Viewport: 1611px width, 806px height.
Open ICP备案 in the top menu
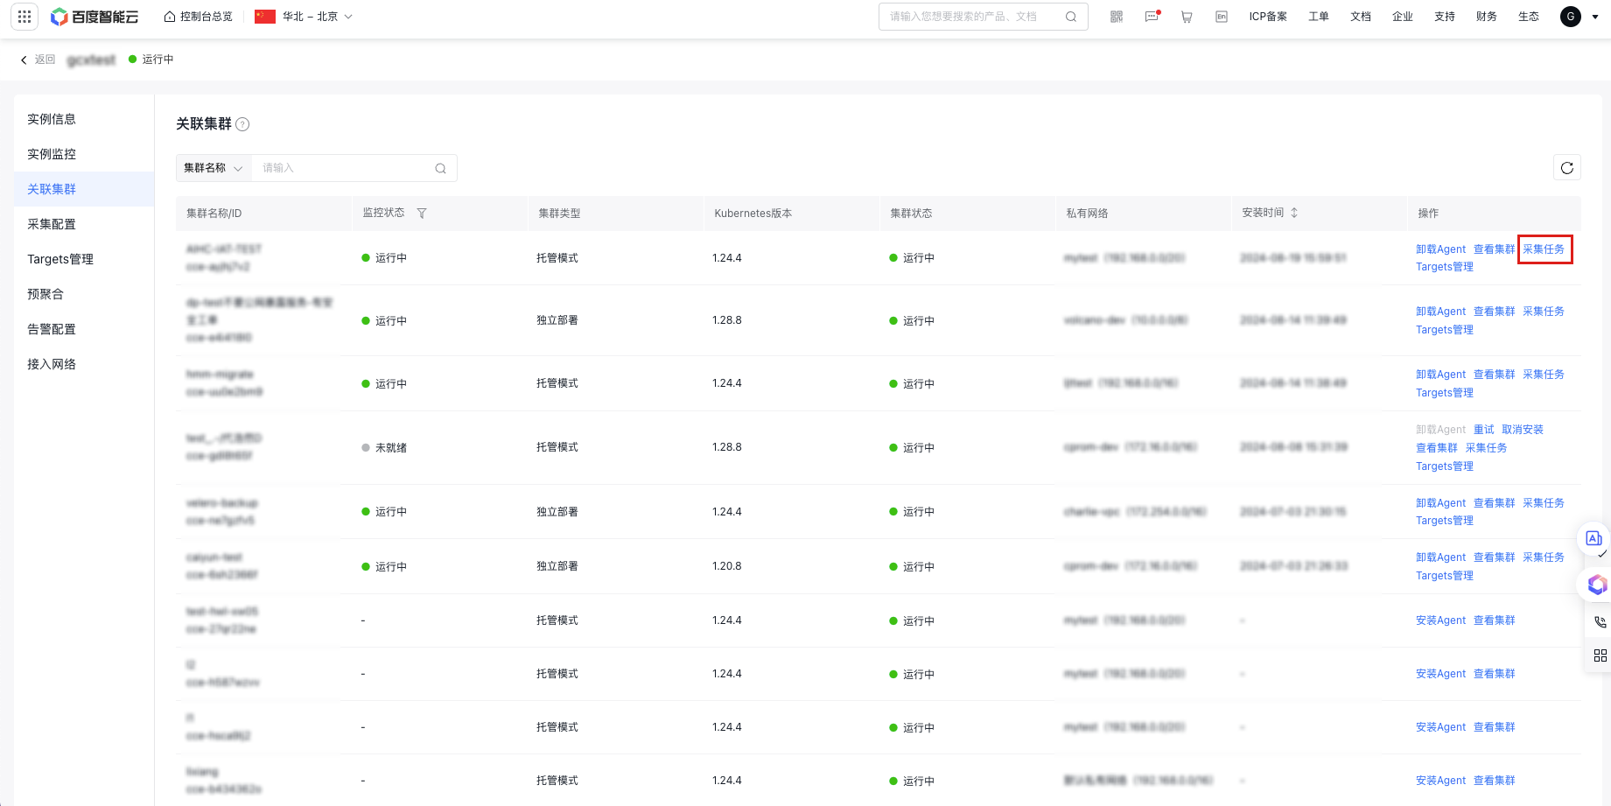1268,17
